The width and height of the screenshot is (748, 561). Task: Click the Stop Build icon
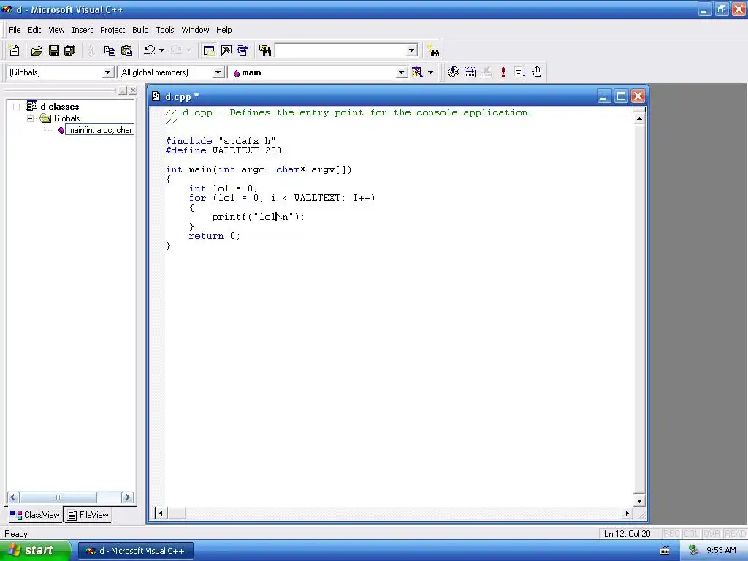486,72
